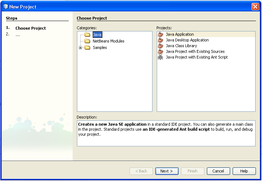
Task: Click the New Project cube icon in title bar
Action: coord(5,7)
